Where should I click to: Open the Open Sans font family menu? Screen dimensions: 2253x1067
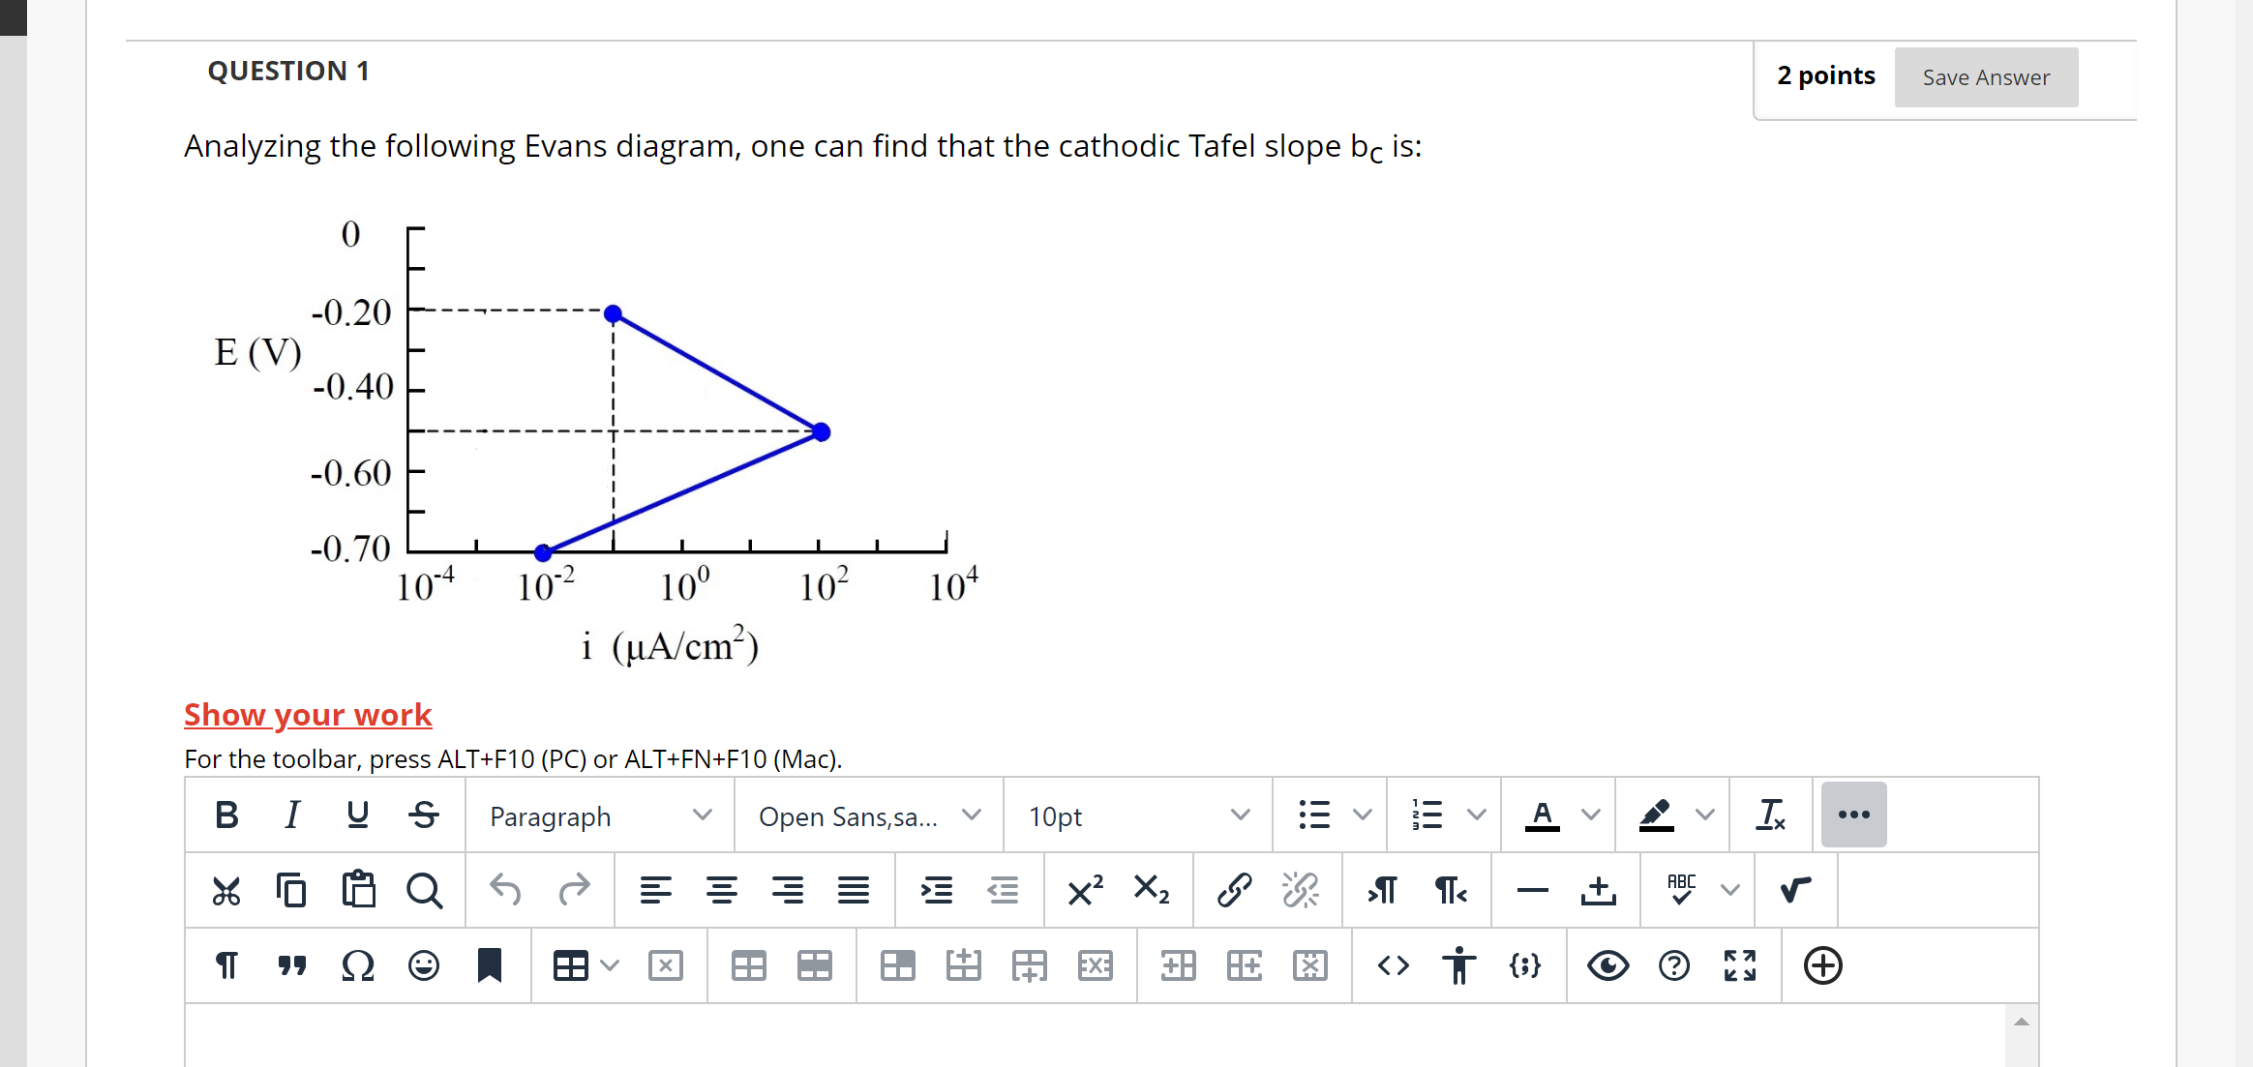pyautogui.click(x=866, y=815)
